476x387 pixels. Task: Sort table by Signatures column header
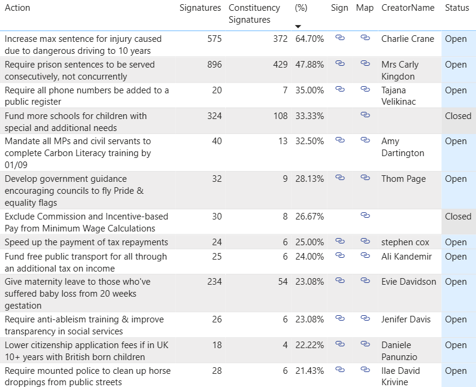coord(200,8)
